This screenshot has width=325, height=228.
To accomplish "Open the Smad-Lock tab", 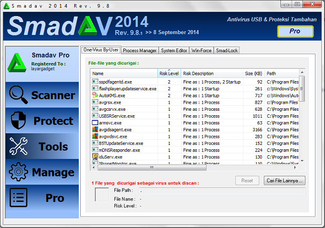I will (x=227, y=51).
